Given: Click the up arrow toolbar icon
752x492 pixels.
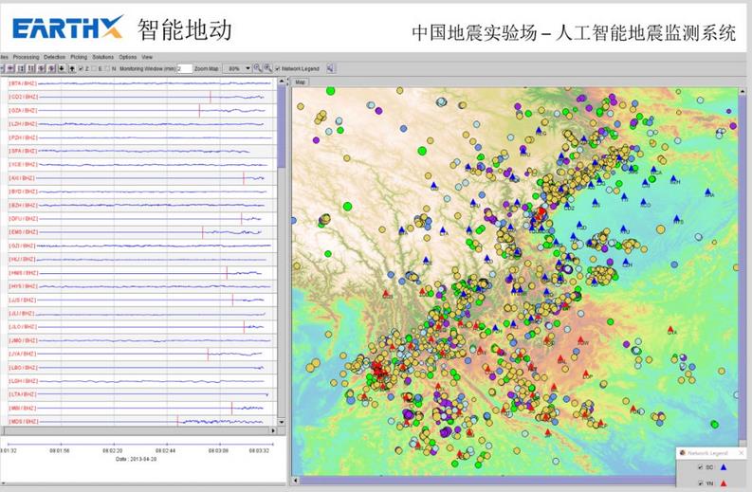Looking at the screenshot, I should (71, 68).
